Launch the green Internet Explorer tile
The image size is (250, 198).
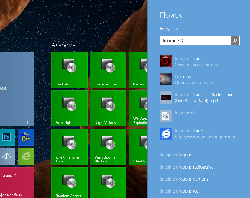click(x=26, y=156)
